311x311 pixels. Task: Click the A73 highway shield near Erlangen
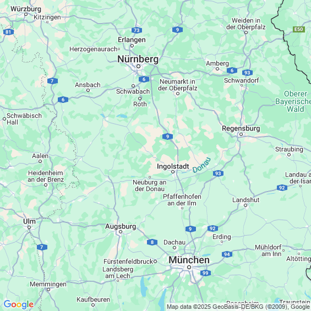137,30
